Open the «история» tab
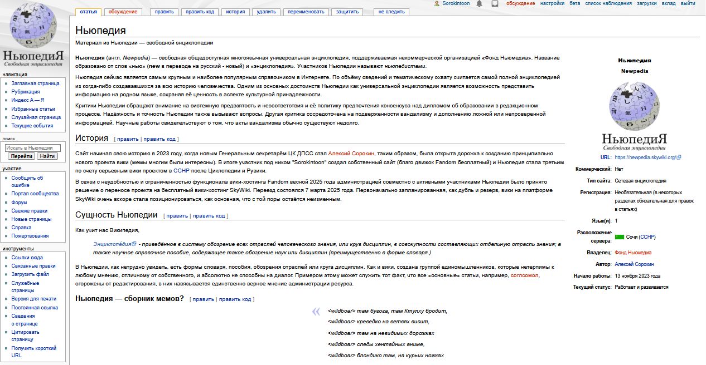 (x=235, y=12)
